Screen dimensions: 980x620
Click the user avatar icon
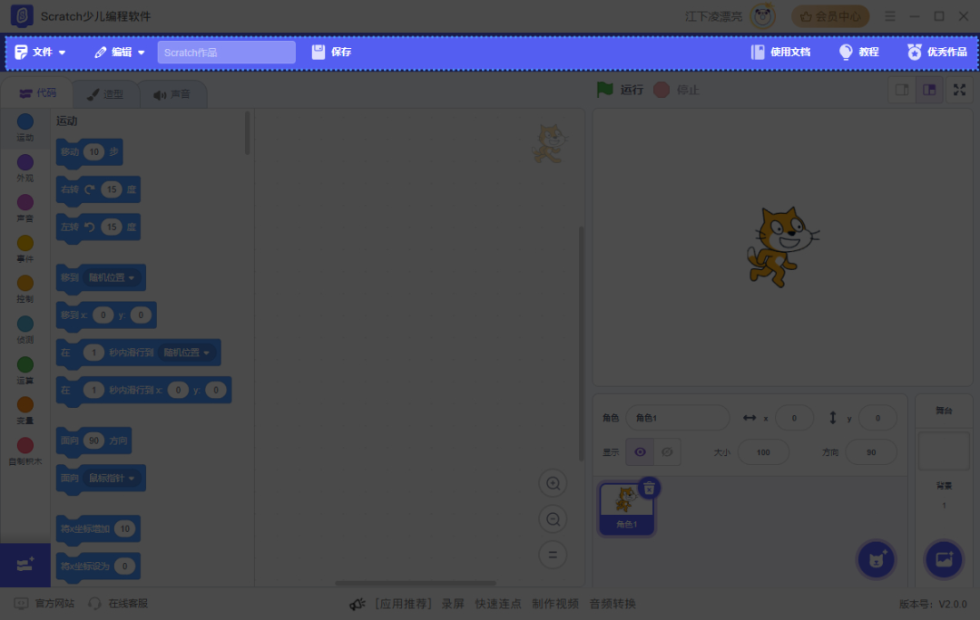(762, 16)
